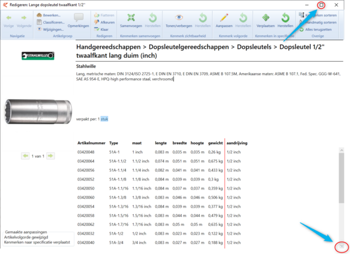Click the Type column header

tap(114, 143)
